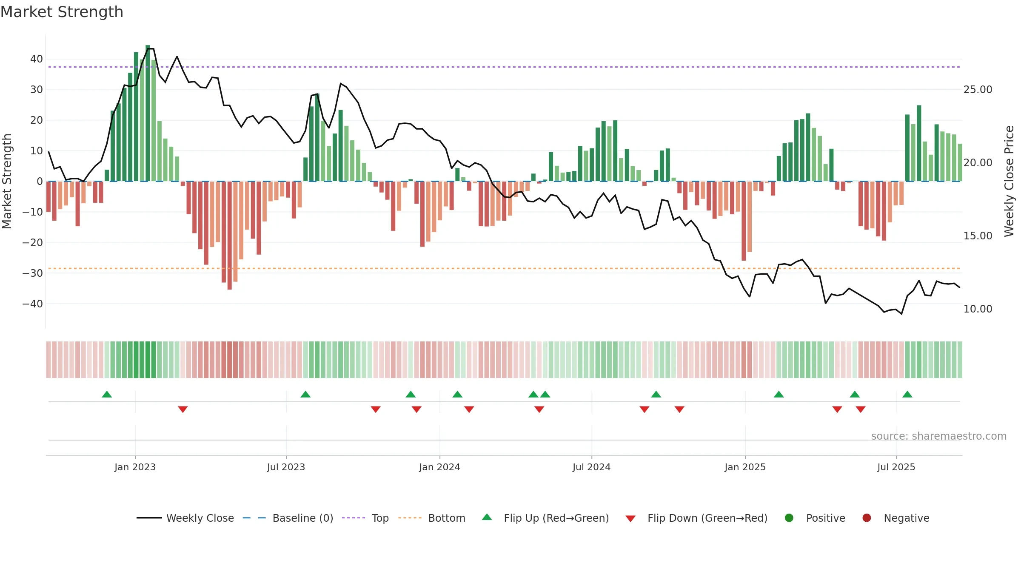Click the flip-up triangle just after Jan 2025
This screenshot has height=574, width=1021.
click(779, 394)
